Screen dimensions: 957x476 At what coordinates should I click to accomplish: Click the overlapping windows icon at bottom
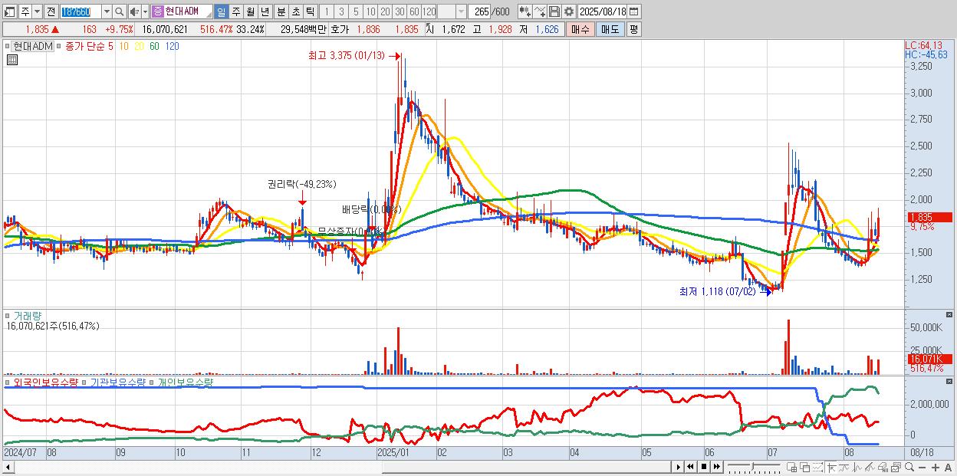coord(805,467)
